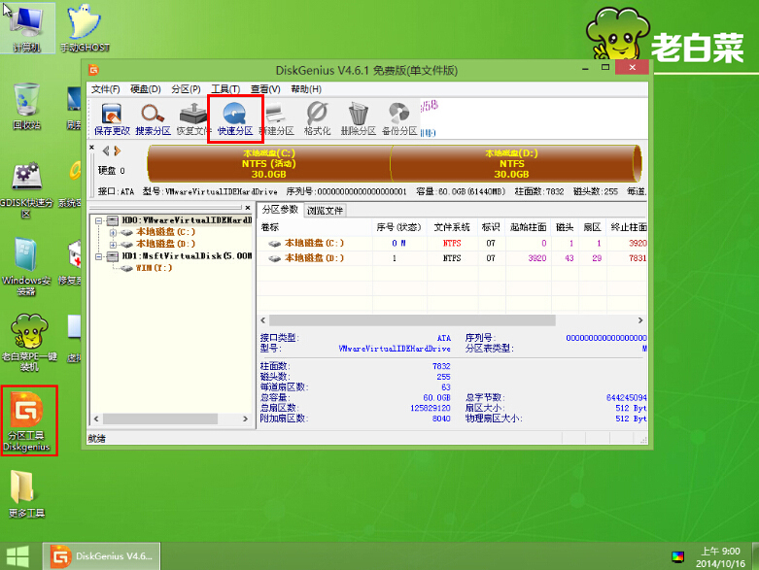
Task: Collapse the HD0 VMwareVirtualIDE tree node
Action: click(x=99, y=220)
